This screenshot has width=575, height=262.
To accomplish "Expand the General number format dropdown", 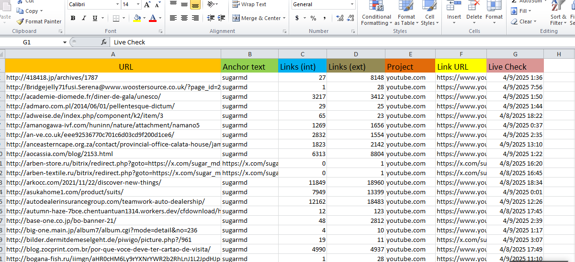I will pos(352,4).
